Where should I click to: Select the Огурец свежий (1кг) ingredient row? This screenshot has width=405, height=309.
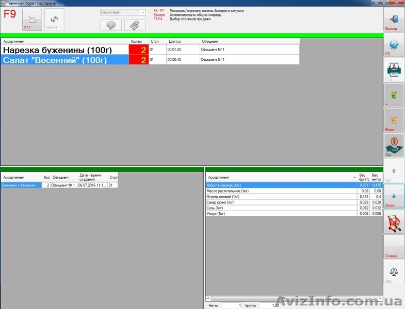coord(281,196)
